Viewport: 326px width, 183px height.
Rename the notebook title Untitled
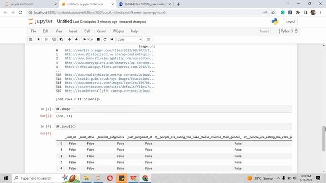(64, 21)
